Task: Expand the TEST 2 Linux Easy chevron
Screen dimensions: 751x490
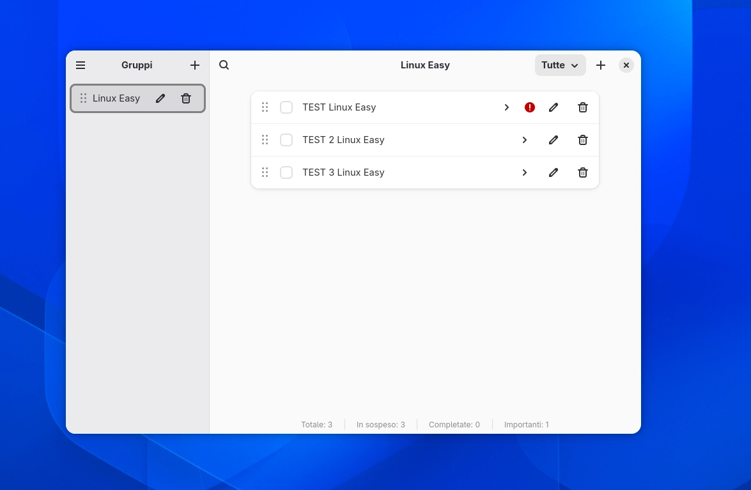Action: [525, 140]
